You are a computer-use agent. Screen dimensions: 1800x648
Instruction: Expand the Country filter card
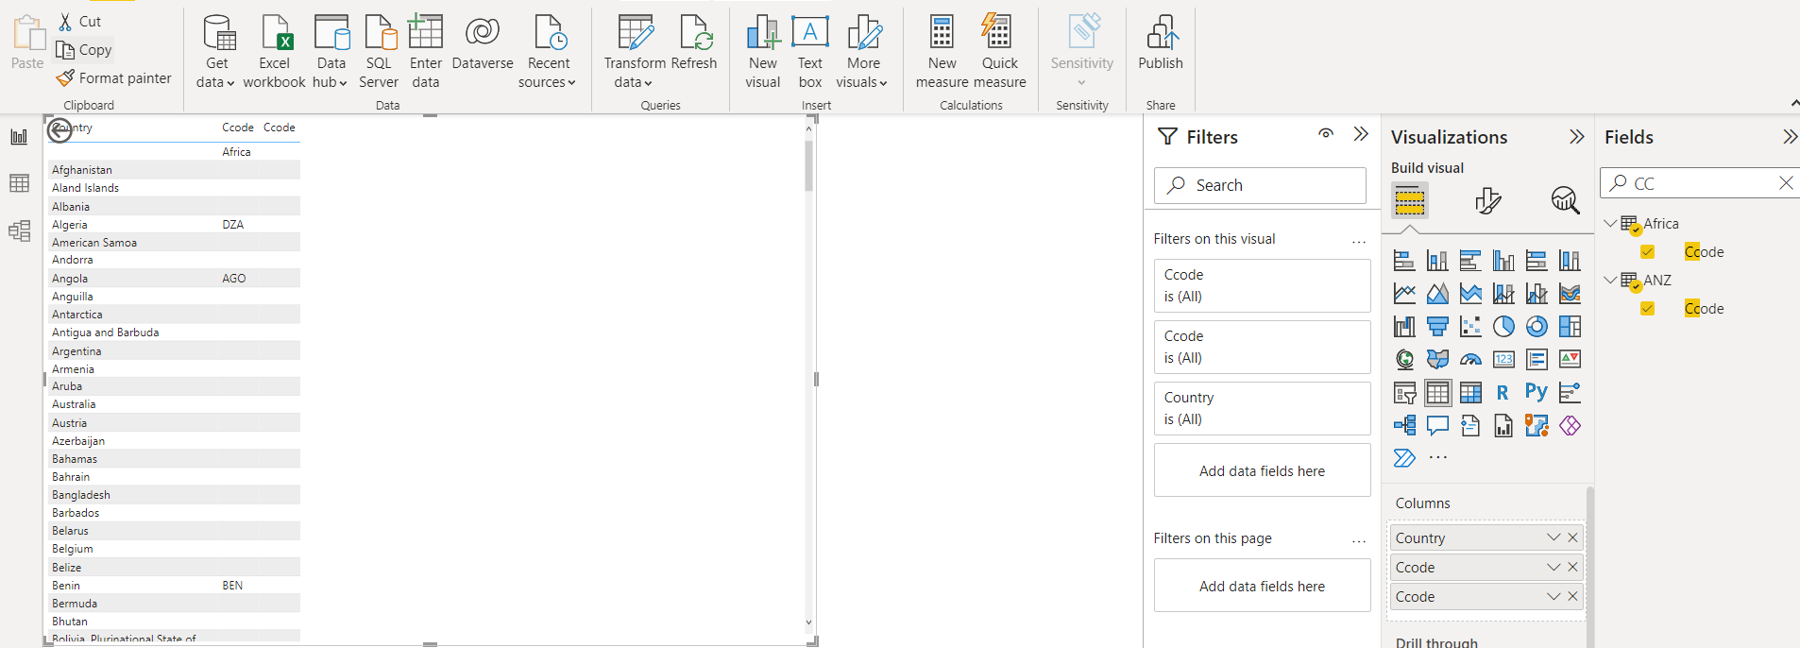coord(1262,408)
